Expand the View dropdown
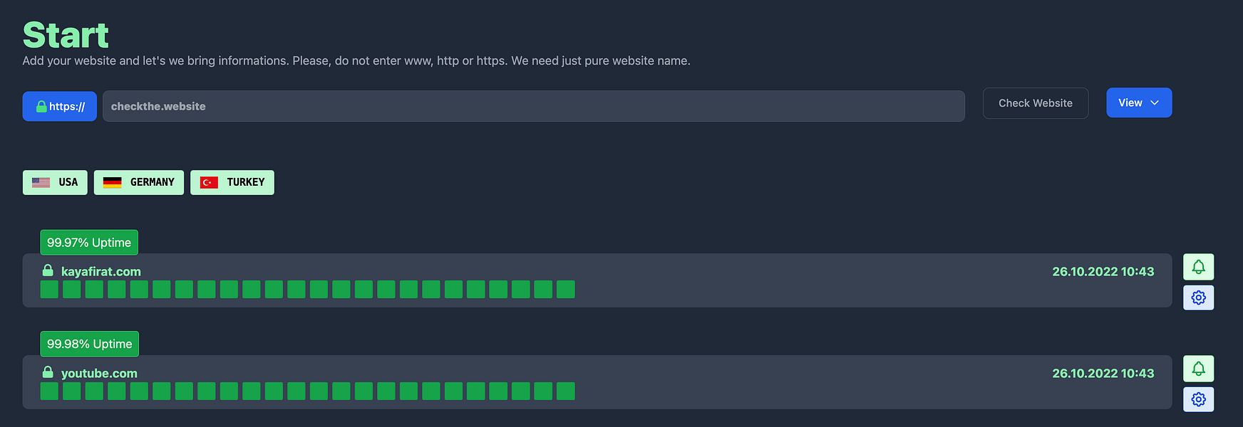The width and height of the screenshot is (1243, 427). (1139, 102)
